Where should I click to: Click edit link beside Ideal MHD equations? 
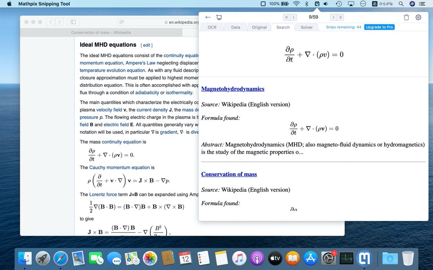click(146, 45)
